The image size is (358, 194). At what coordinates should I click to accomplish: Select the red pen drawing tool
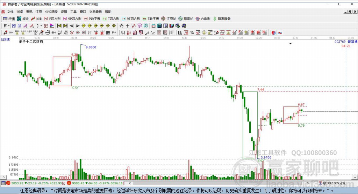pyautogui.click(x=5, y=32)
